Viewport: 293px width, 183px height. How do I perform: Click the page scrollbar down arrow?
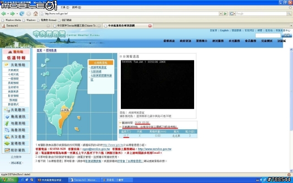coord(291,171)
